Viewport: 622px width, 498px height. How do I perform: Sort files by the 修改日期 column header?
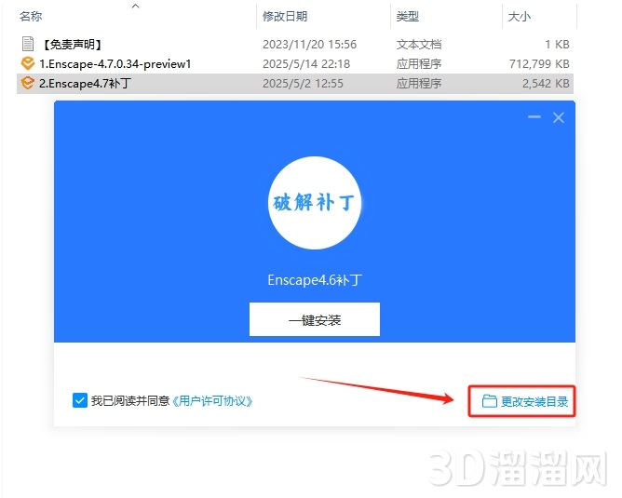coord(285,16)
